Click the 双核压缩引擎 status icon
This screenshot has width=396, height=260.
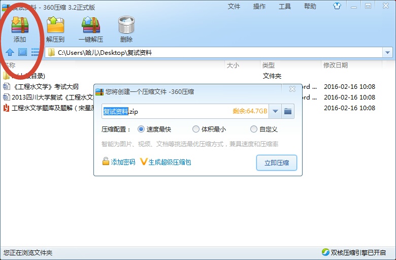pyautogui.click(x=325, y=252)
